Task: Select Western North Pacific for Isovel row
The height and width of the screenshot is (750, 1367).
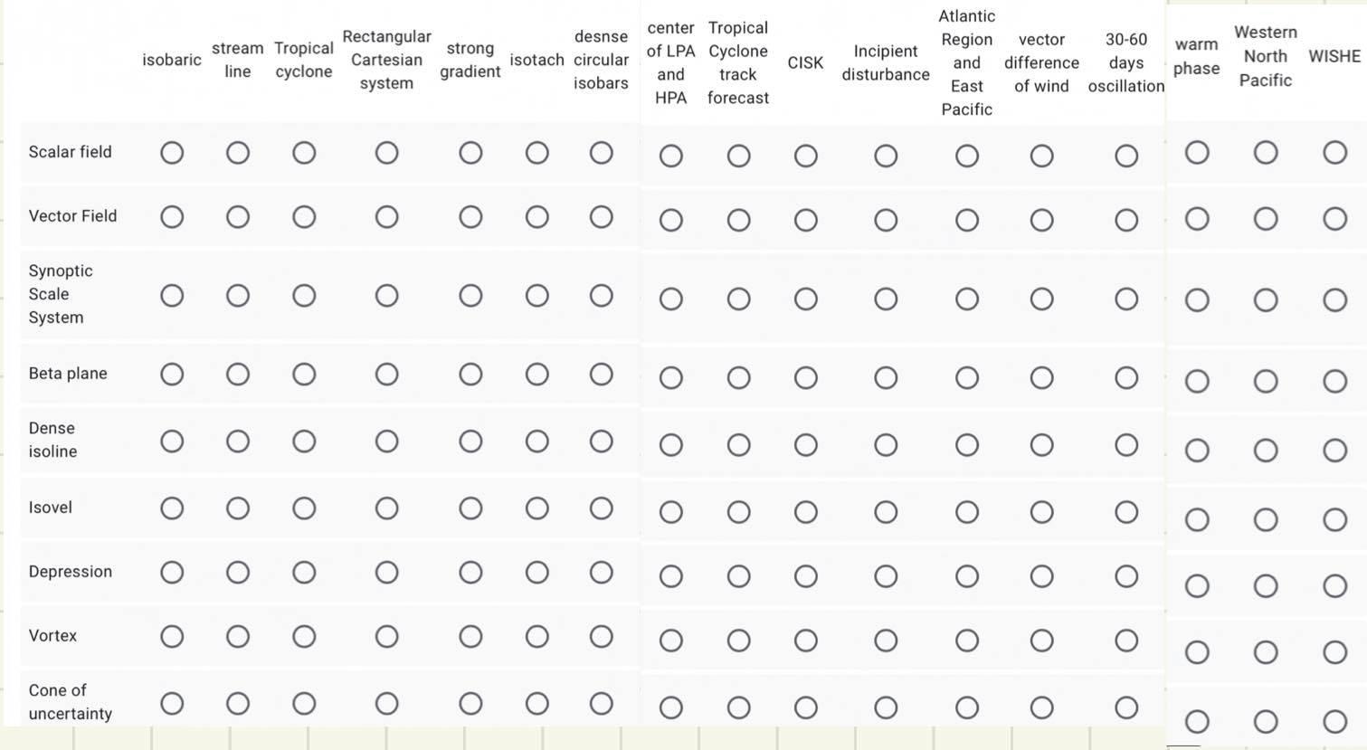Action: click(1266, 519)
